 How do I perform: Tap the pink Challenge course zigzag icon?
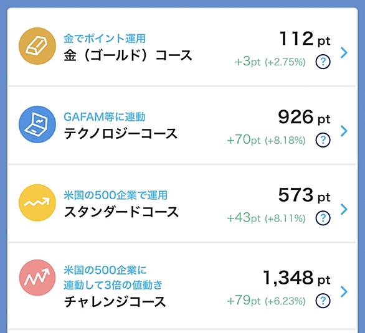pyautogui.click(x=37, y=278)
